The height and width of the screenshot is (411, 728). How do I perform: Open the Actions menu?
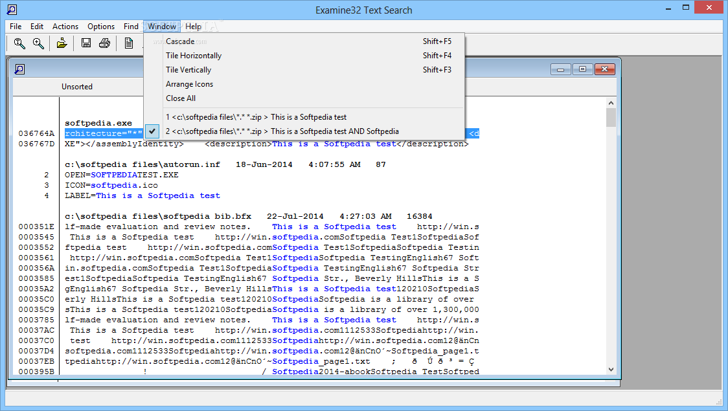65,27
